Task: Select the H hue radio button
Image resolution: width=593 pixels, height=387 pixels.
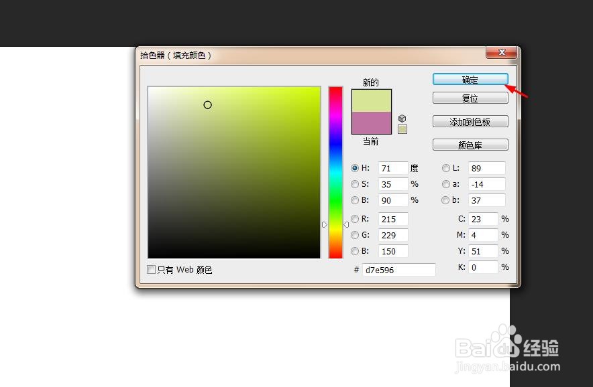Action: point(355,168)
